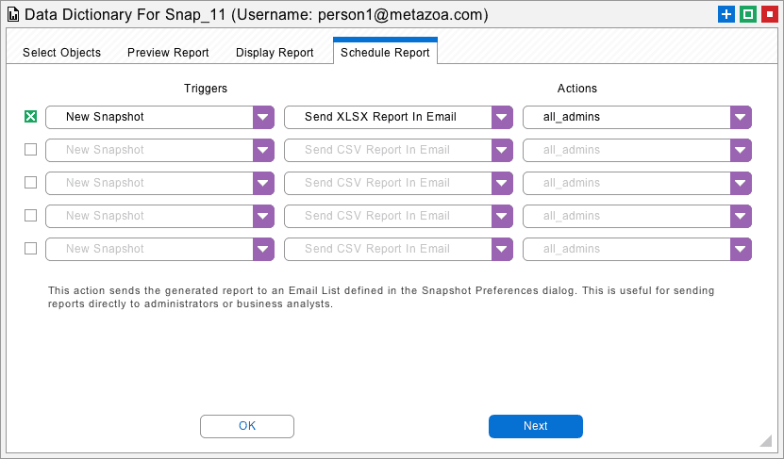The width and height of the screenshot is (784, 459).
Task: Click the blue Next button
Action: coord(536,426)
